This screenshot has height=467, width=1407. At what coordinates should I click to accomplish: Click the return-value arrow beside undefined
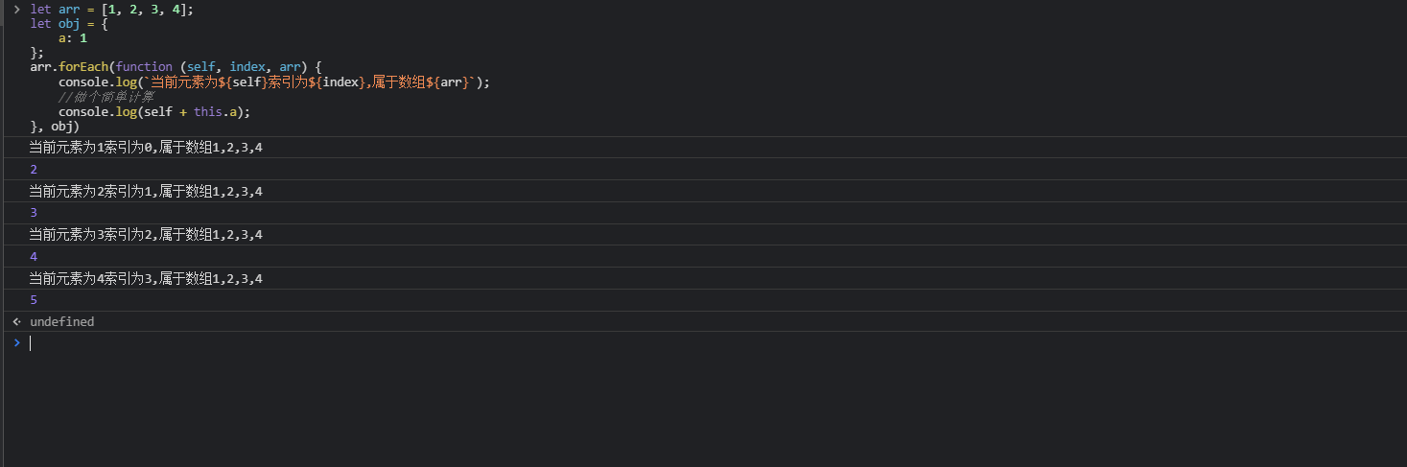15,322
